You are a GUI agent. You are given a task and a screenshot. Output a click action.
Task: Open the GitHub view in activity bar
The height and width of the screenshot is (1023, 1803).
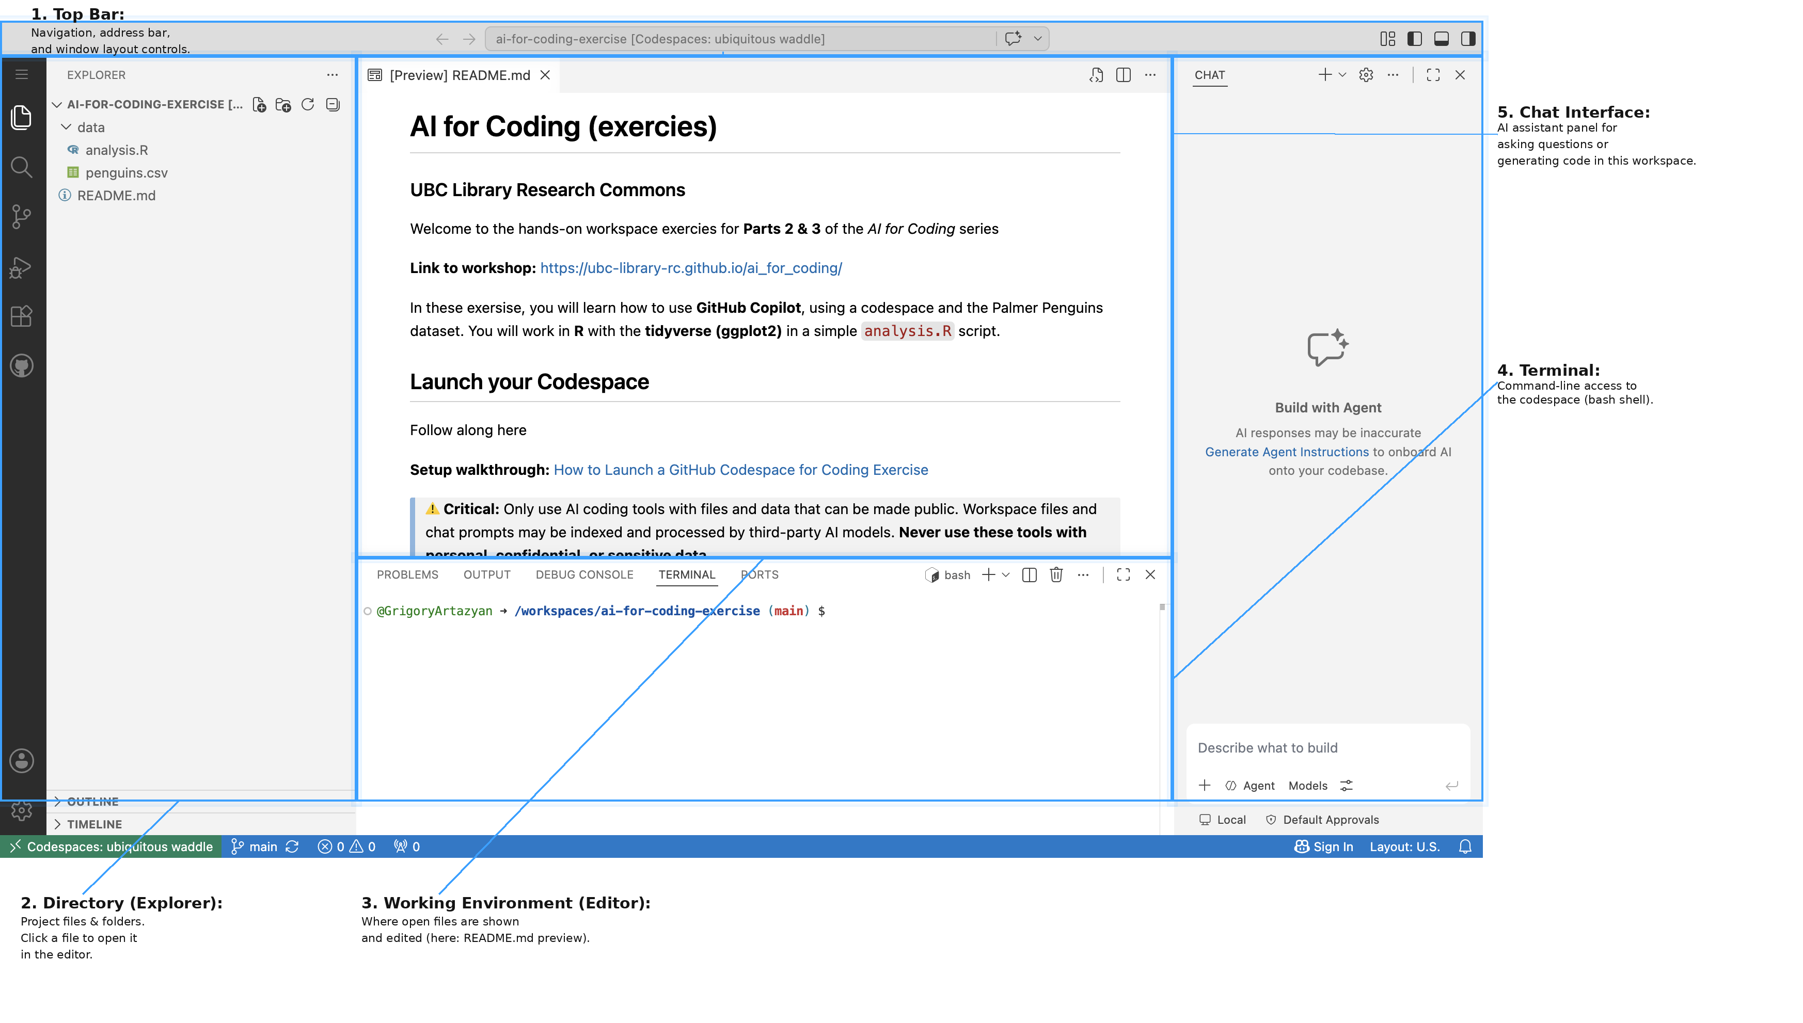pos(22,365)
